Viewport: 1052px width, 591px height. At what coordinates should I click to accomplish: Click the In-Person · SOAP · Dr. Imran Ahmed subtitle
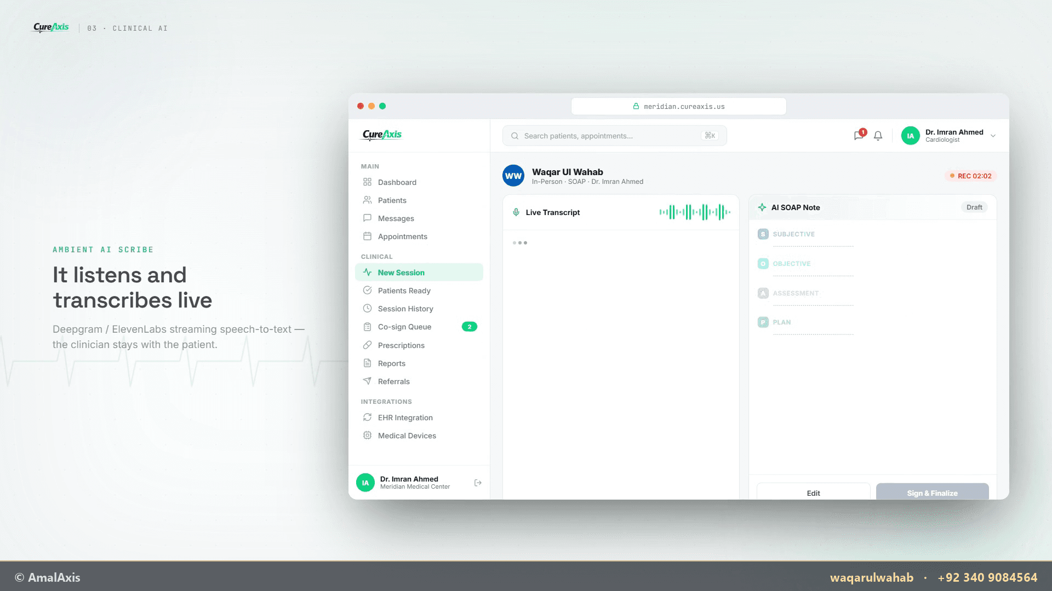(587, 182)
